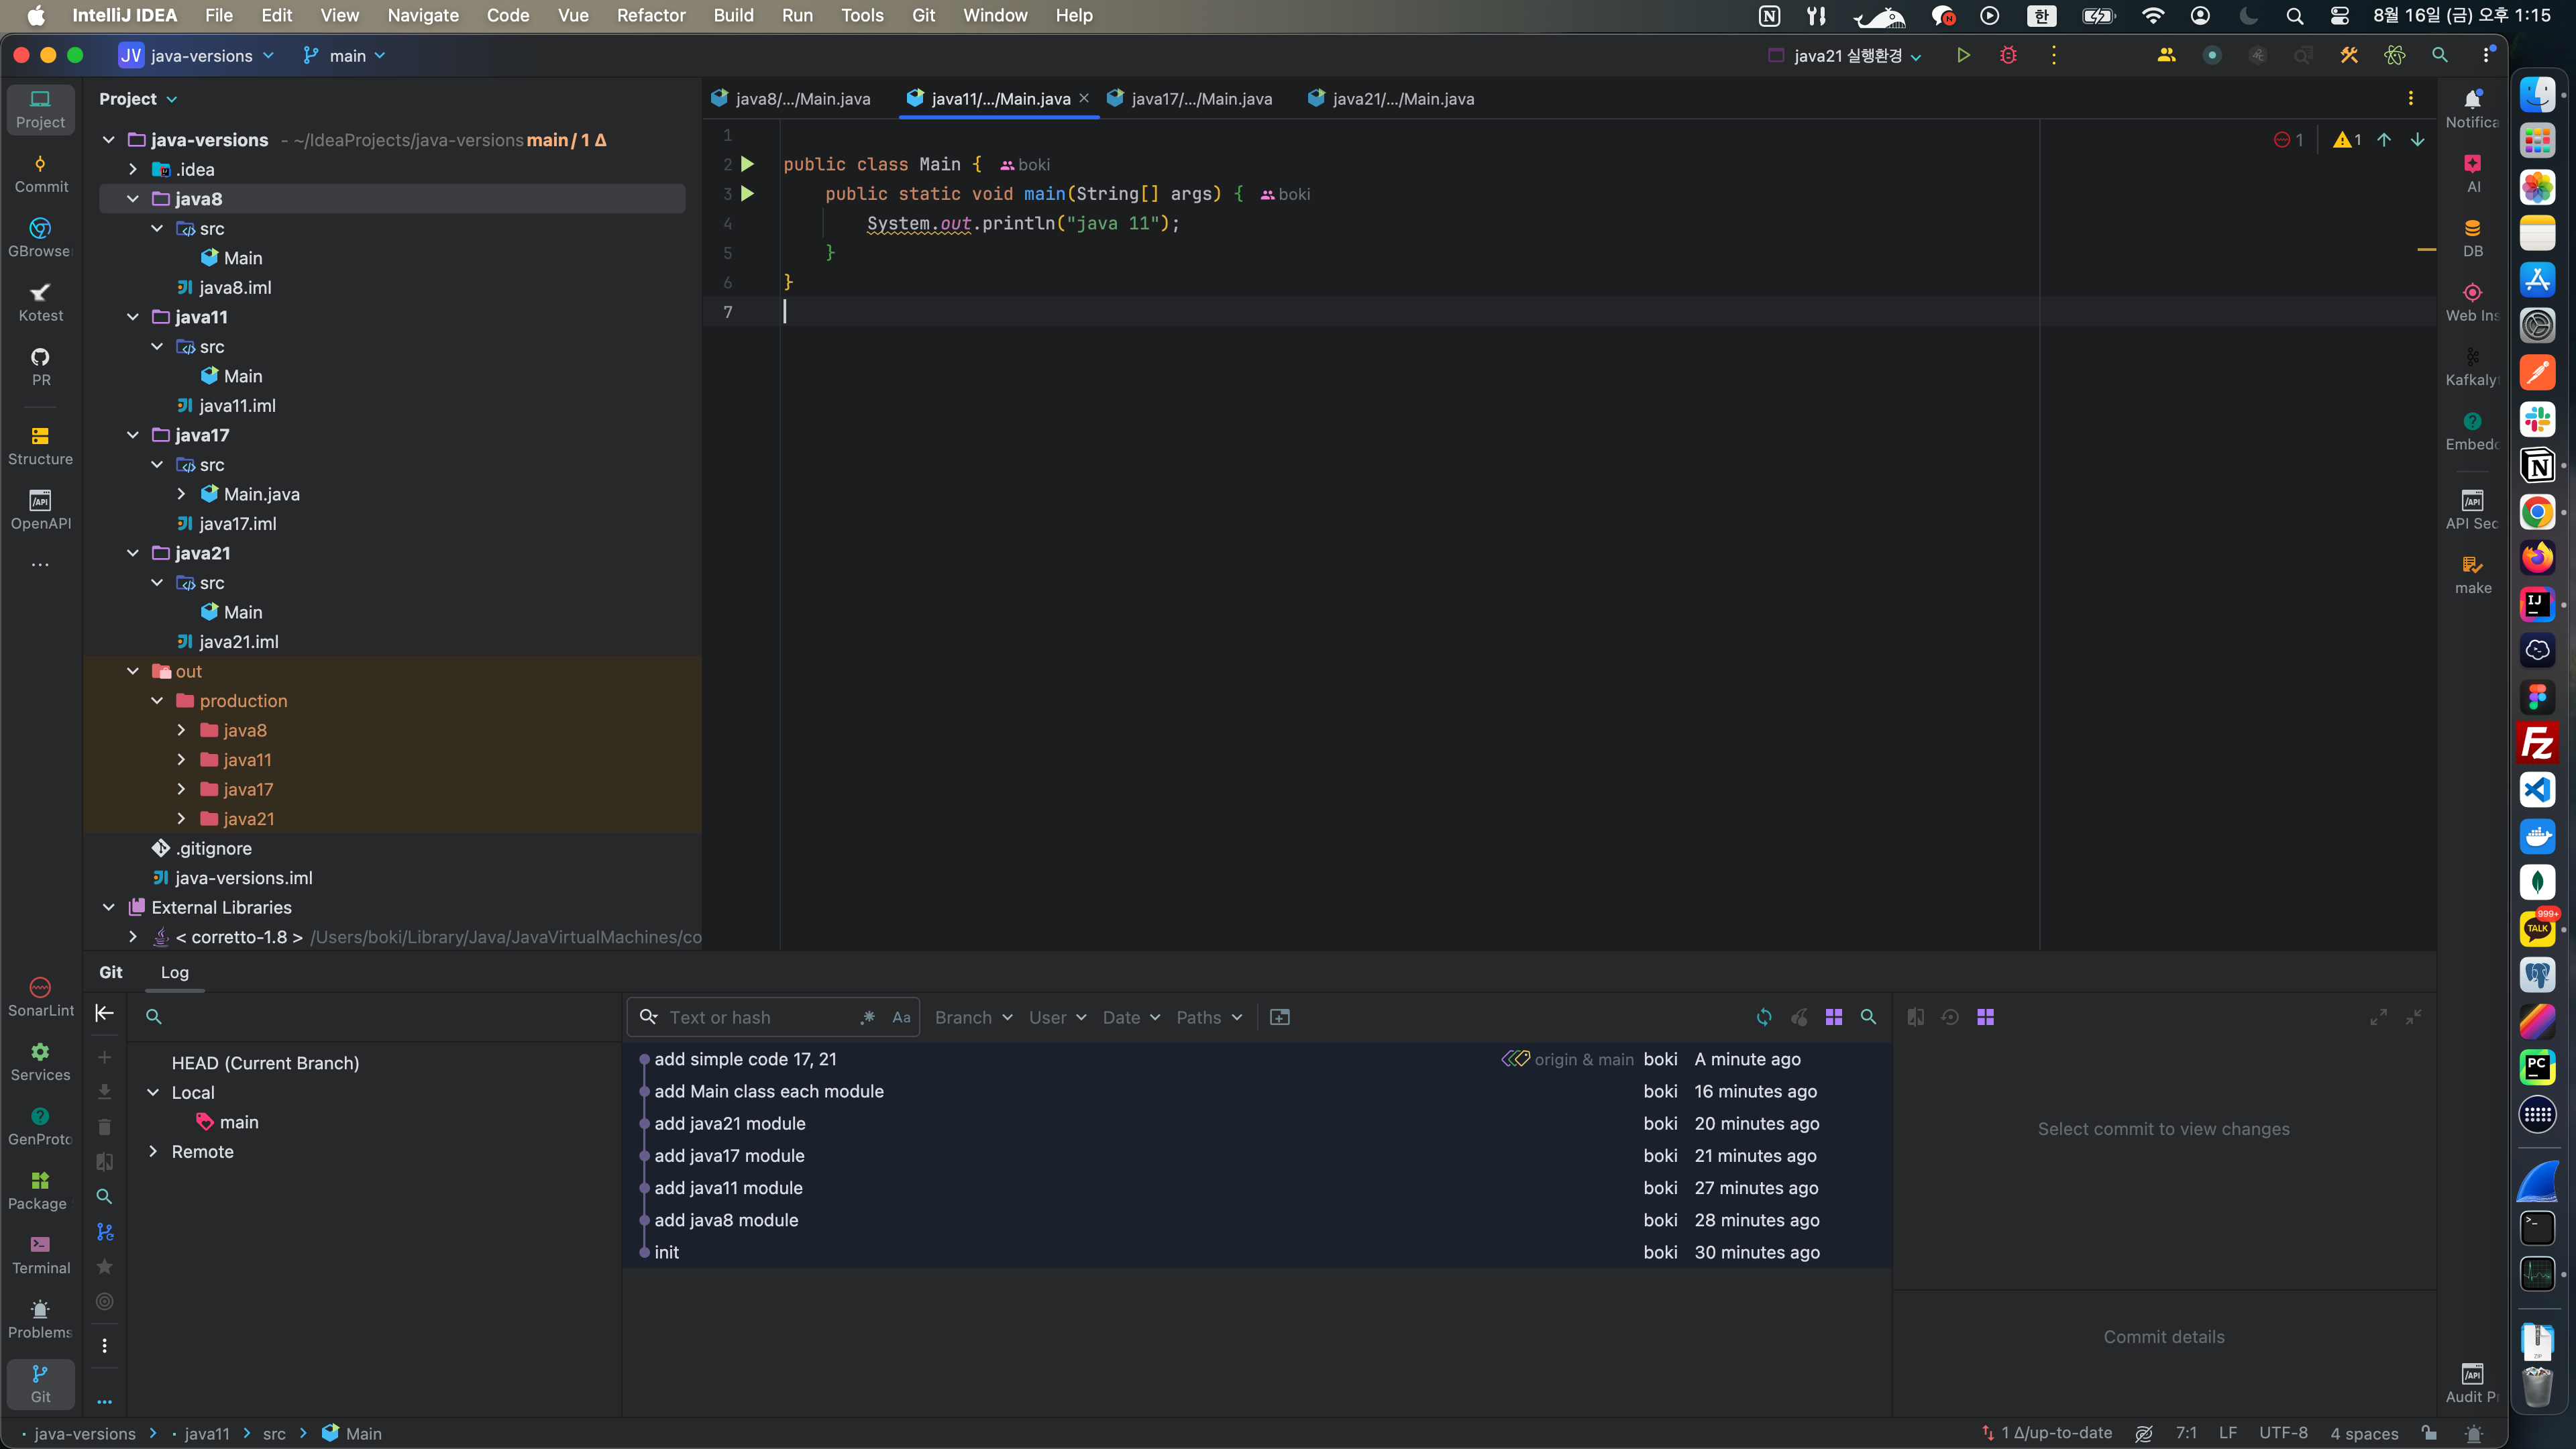Open SonarLint tool window
Viewport: 2576px width, 1449px height.
(x=40, y=996)
